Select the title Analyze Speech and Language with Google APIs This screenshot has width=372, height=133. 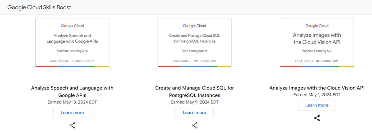tap(72, 91)
